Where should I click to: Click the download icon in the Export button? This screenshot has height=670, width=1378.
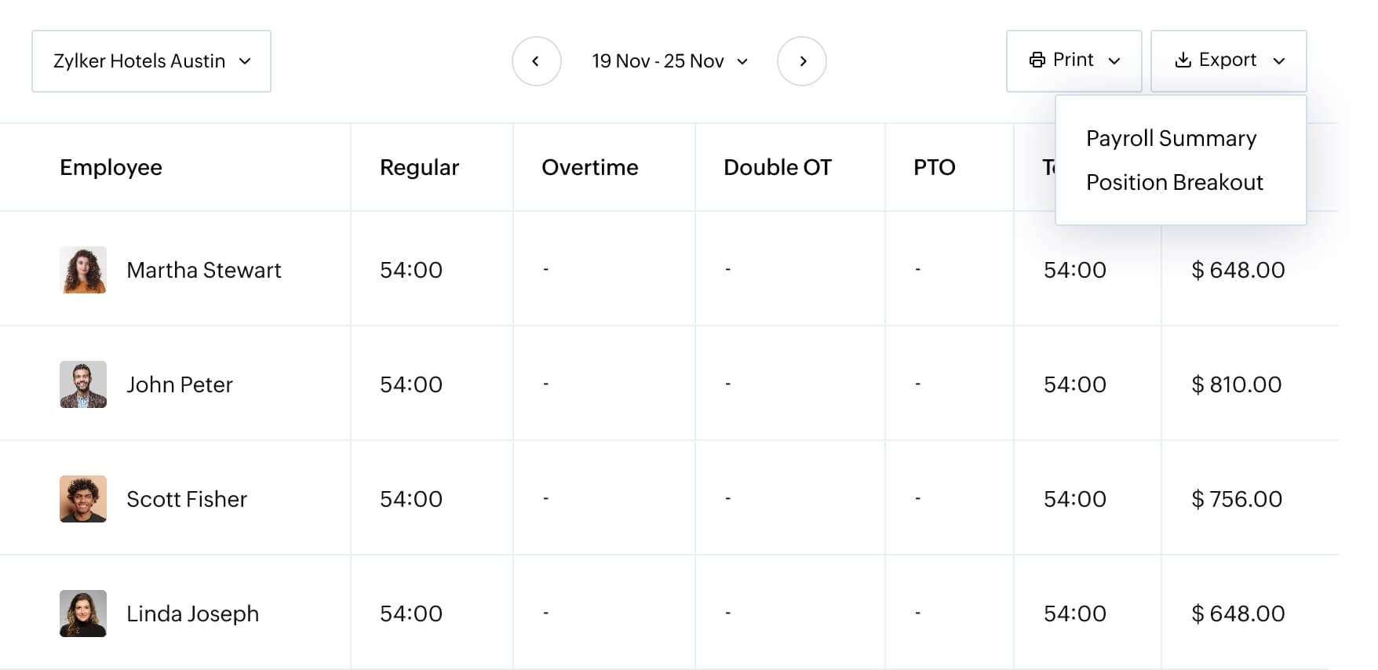click(1183, 60)
